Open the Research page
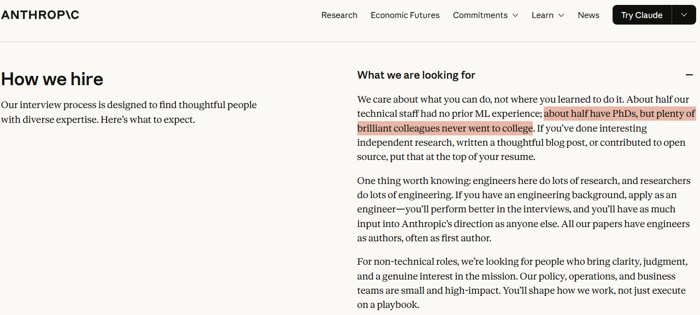Viewport: 700px width, 315px height. point(339,15)
